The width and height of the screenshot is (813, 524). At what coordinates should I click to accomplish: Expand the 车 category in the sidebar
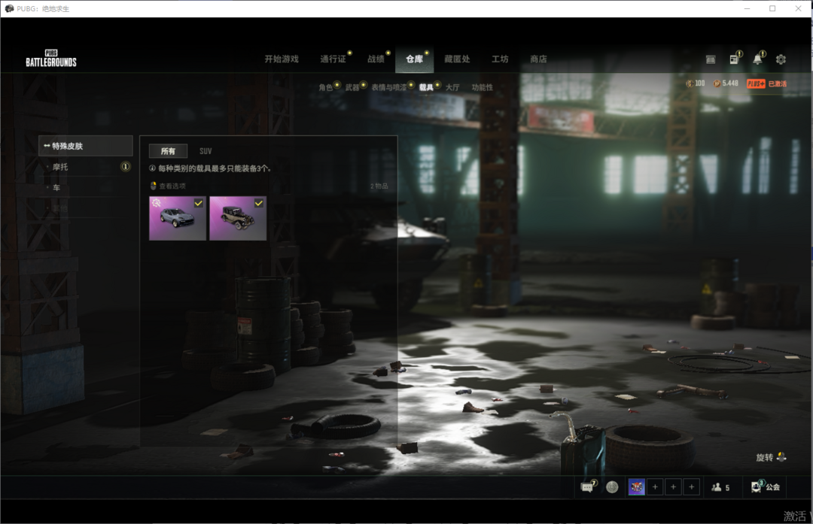pyautogui.click(x=56, y=187)
